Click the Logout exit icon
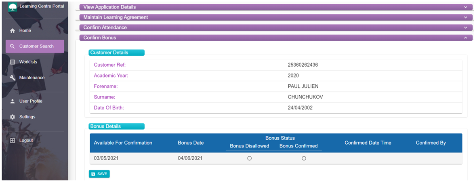The image size is (475, 183). [x=13, y=141]
